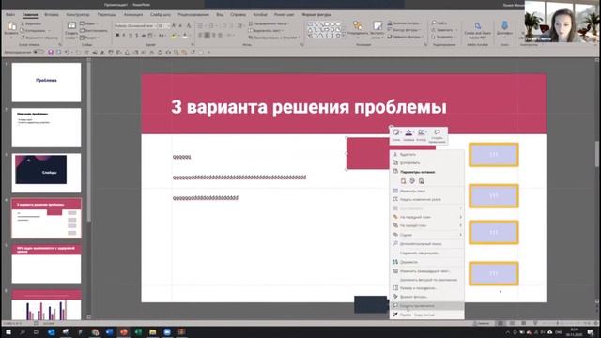Click the Arrange (Упорядочить) icon

tap(357, 25)
